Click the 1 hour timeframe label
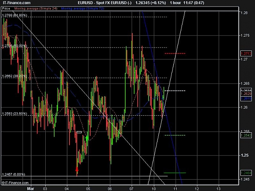Viewport: 255px width, 191px height. click(x=175, y=3)
